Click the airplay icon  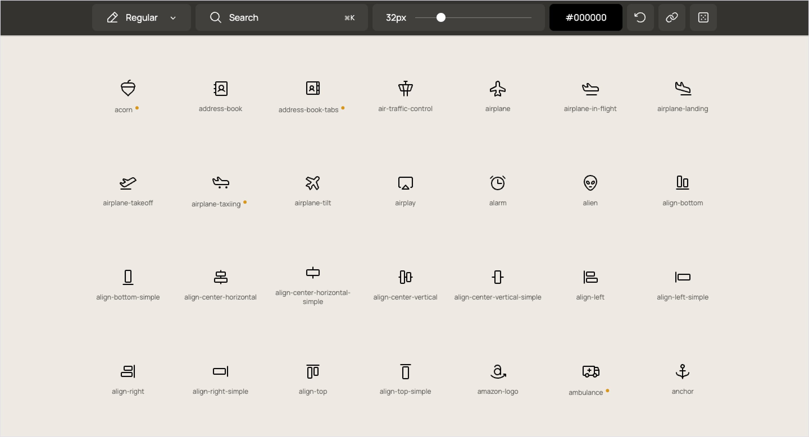pos(405,183)
